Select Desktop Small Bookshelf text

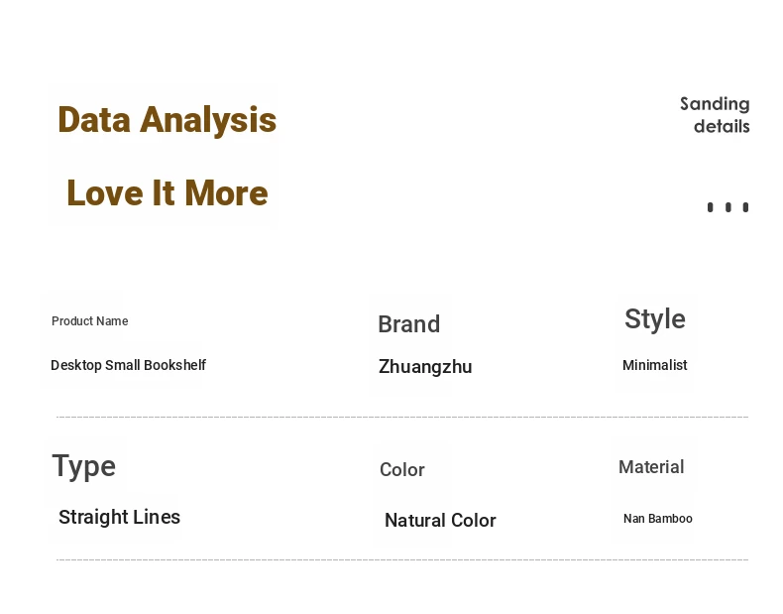[128, 365]
